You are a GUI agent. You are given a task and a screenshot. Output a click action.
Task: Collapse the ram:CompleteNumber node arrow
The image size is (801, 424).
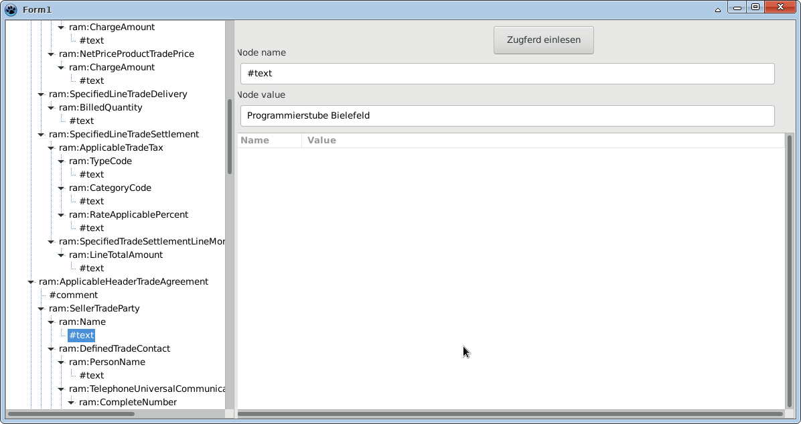coord(71,403)
